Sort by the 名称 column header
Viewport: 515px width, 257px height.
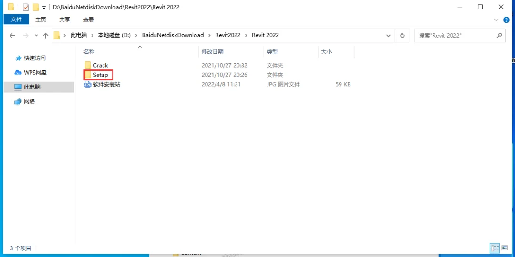89,52
